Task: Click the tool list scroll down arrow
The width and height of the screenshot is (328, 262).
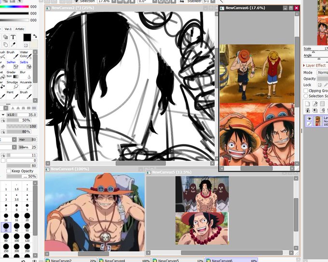Action: click(35, 100)
